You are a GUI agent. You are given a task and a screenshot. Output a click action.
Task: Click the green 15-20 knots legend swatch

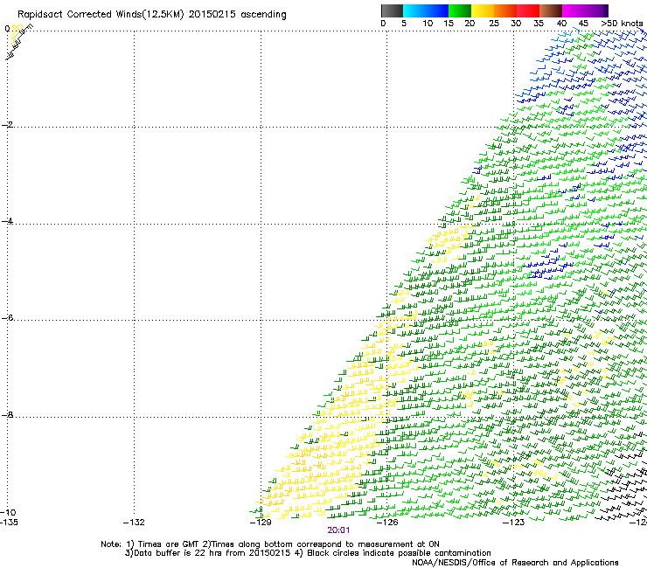(x=459, y=10)
